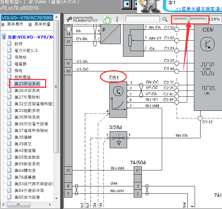The height and width of the screenshot is (209, 222).
Task: Click the zoom slider handle
Action: (x=188, y=19)
